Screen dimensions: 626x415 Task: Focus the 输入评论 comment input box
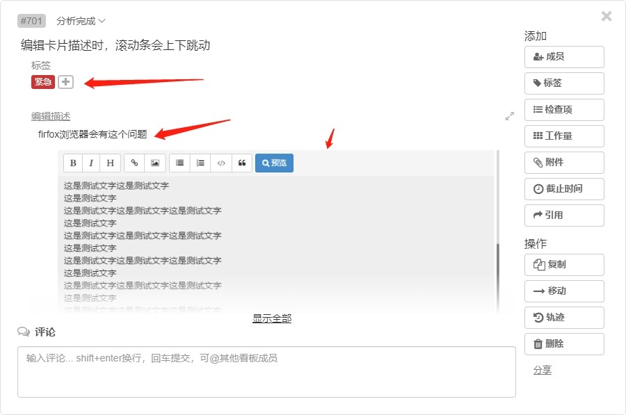[266, 372]
